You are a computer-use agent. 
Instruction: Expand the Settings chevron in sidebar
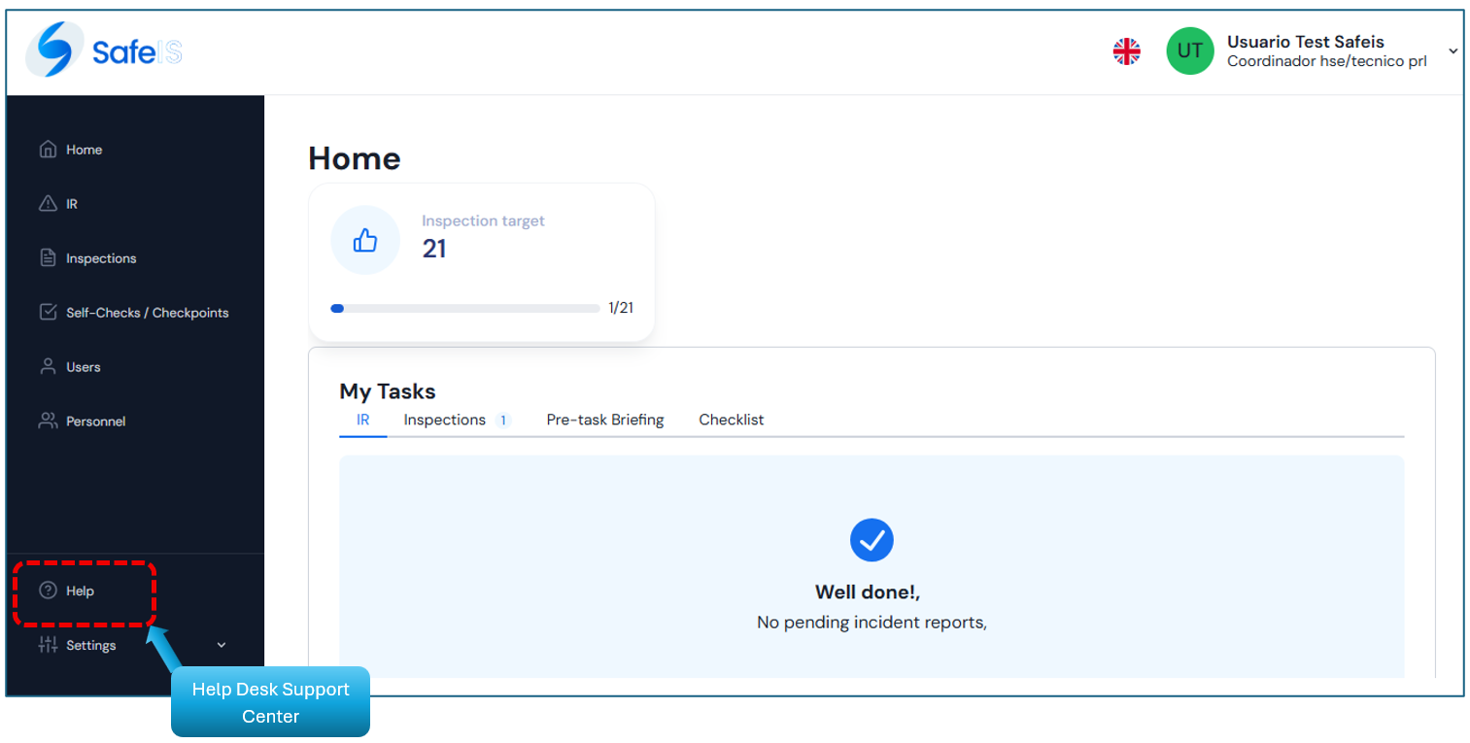(221, 645)
